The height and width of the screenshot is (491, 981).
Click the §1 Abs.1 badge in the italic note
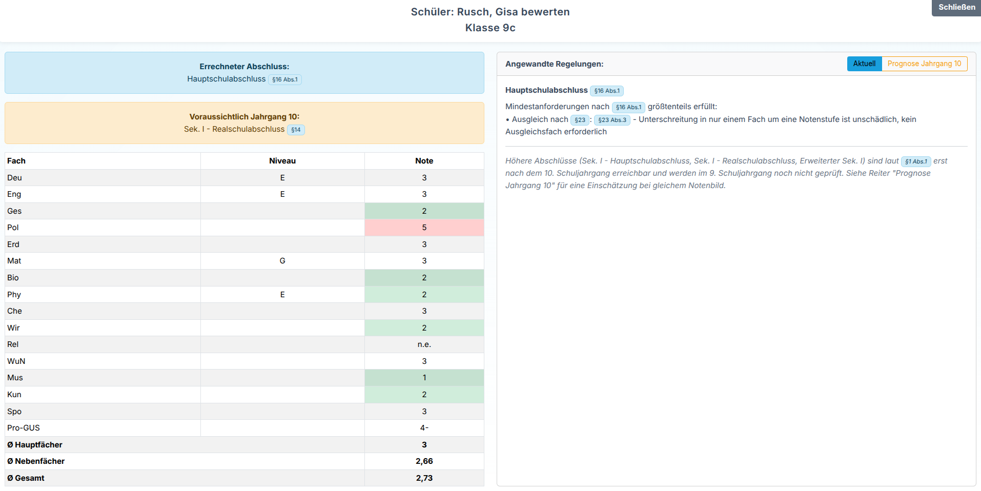(x=916, y=161)
